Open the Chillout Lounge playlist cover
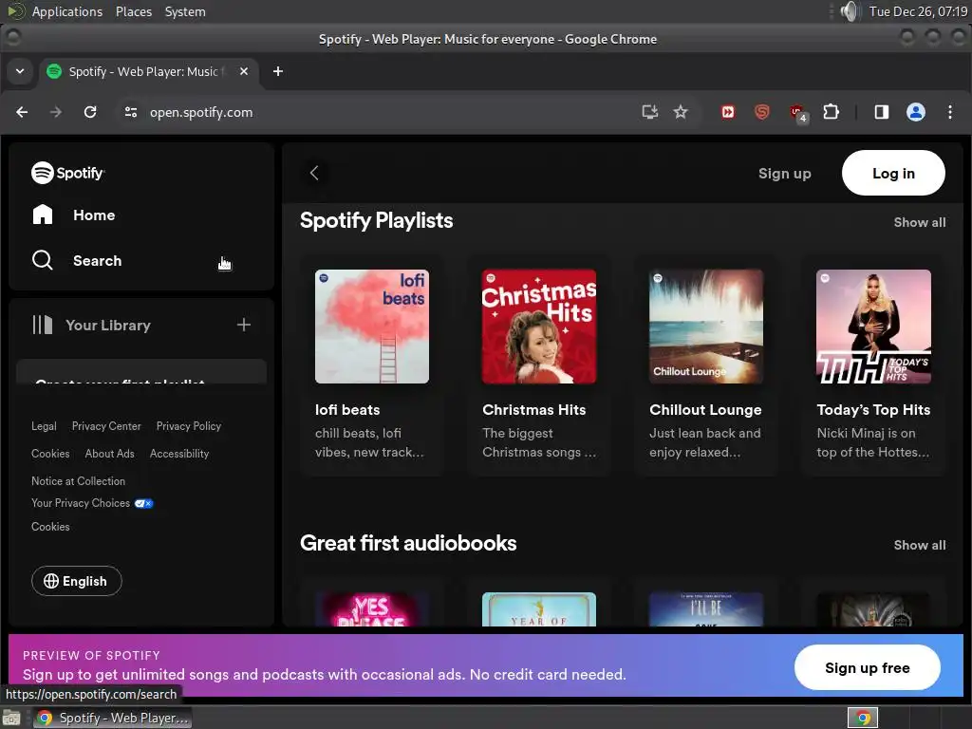 click(x=706, y=327)
